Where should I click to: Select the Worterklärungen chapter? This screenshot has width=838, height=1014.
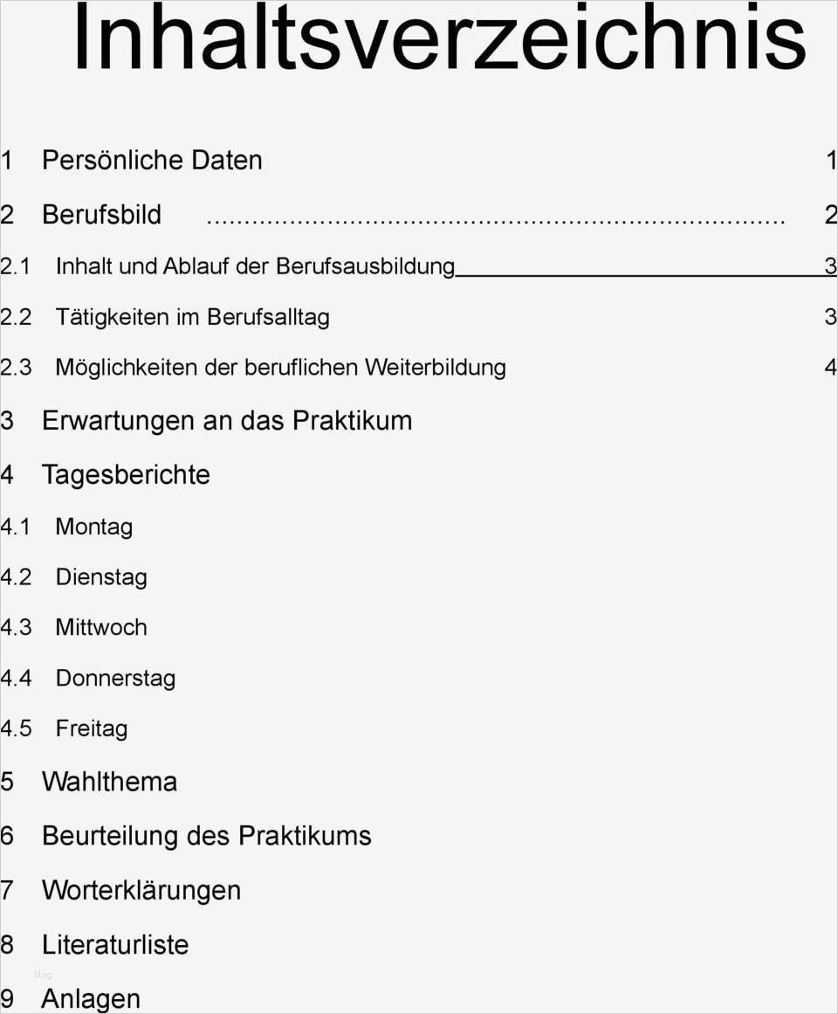coord(141,891)
